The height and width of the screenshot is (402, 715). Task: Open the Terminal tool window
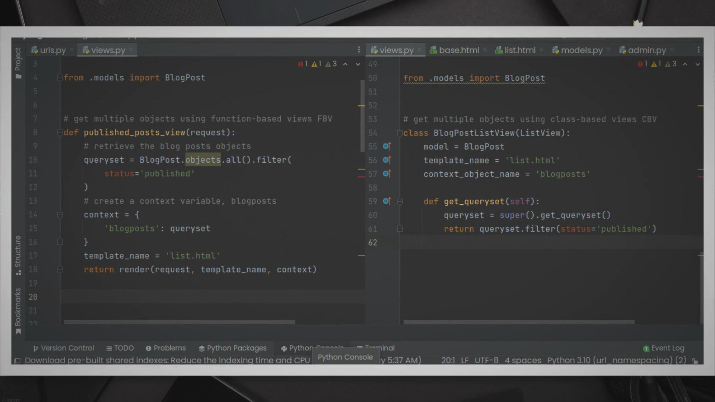click(380, 348)
